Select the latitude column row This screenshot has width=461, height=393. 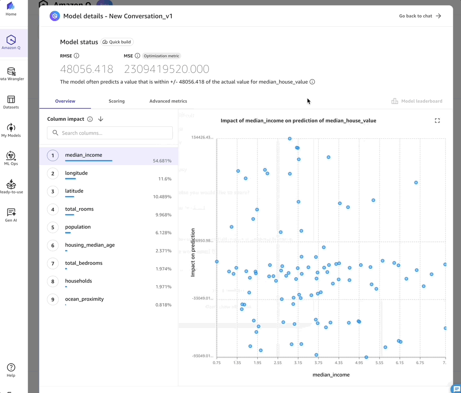pyautogui.click(x=109, y=192)
